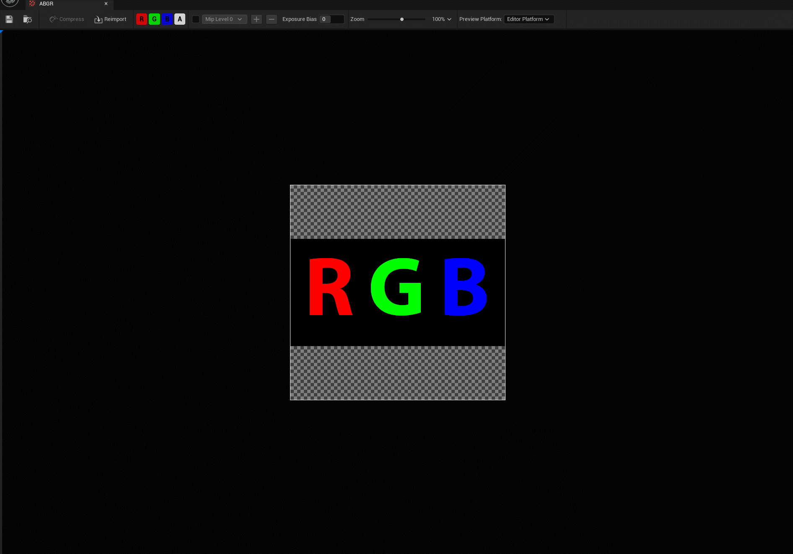Increase mip level with plus button
793x554 pixels.
pos(257,19)
